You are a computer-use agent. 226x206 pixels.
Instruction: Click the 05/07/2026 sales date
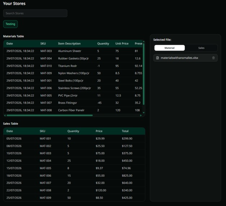tap(14, 138)
